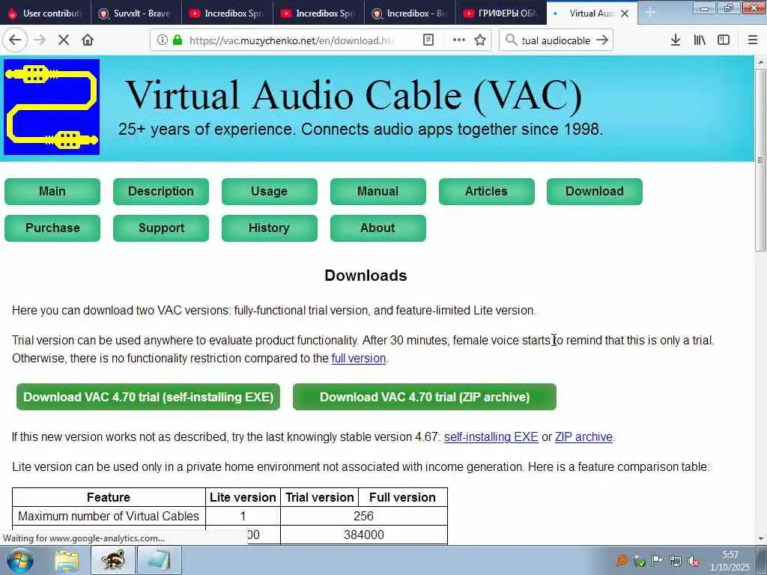
Task: Switch to ГРИФЕРЫ YouTube tab
Action: (501, 13)
